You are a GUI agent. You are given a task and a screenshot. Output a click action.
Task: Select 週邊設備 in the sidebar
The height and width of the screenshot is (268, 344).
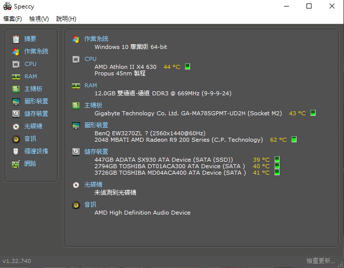tap(36, 151)
